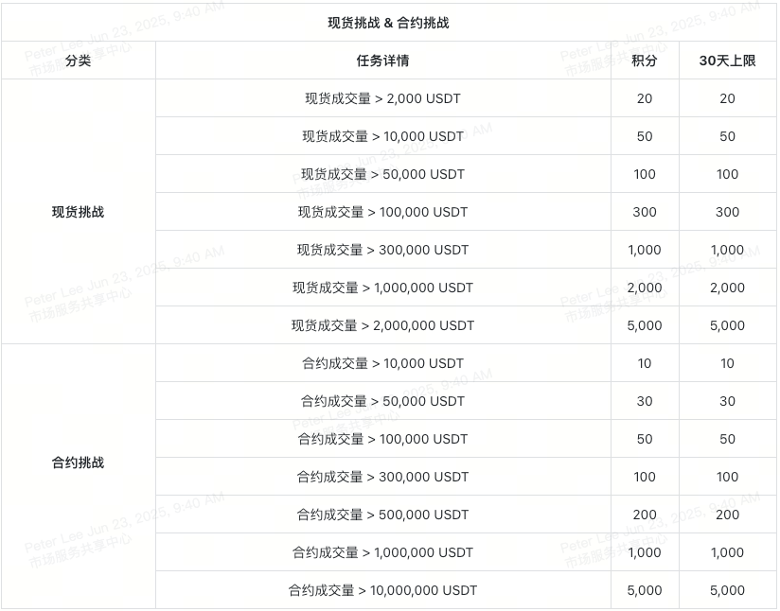Click 30天上限 value for 现货成交量 > 10,000 USDT
The image size is (780, 611).
click(727, 136)
